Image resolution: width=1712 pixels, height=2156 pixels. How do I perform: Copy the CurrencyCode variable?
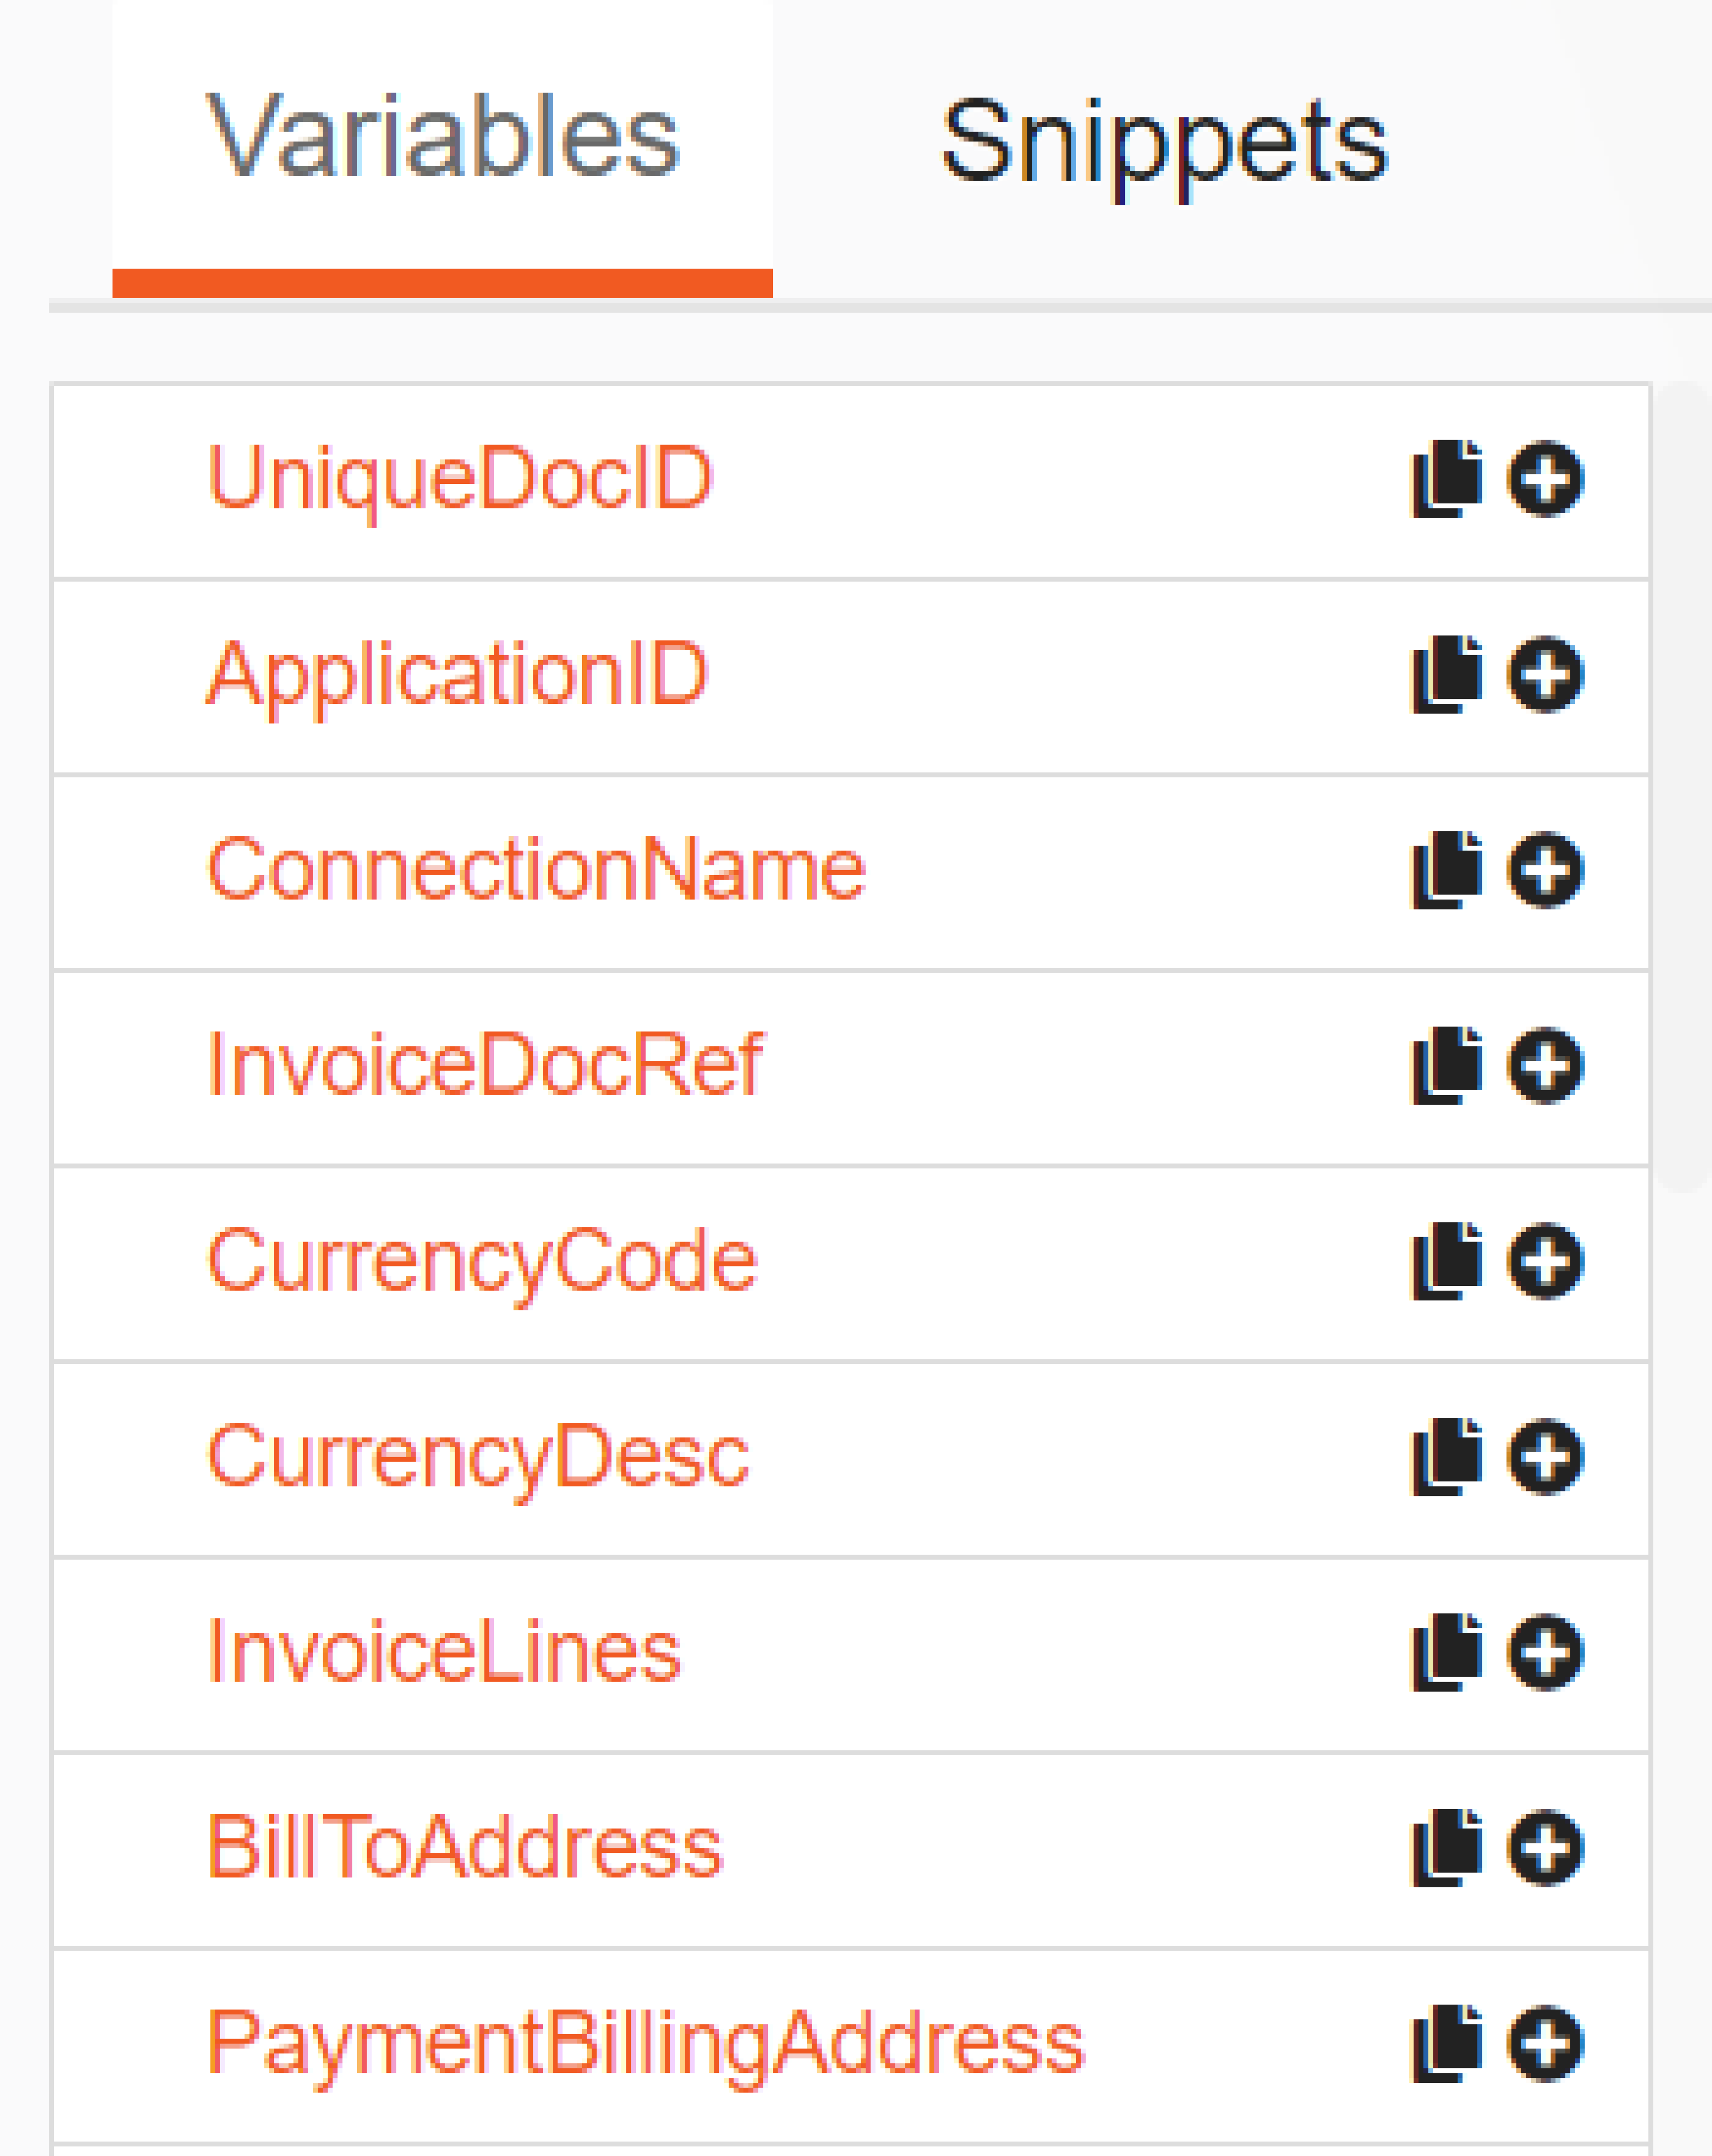(x=1446, y=1261)
